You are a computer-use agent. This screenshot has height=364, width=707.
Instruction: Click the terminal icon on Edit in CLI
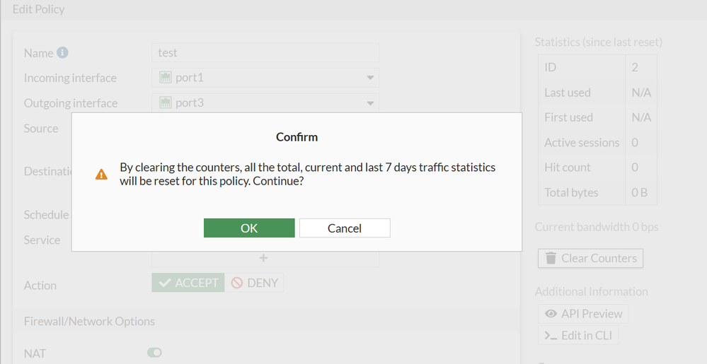point(550,336)
